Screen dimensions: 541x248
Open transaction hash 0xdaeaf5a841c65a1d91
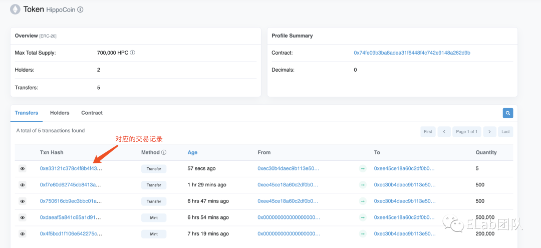[x=71, y=217]
